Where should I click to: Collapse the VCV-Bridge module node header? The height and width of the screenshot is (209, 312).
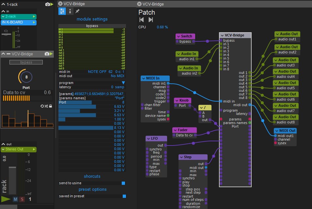[x=222, y=35]
